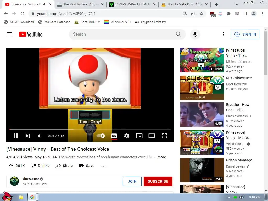Open a new browser tab
268x201 pixels.
click(216, 5)
